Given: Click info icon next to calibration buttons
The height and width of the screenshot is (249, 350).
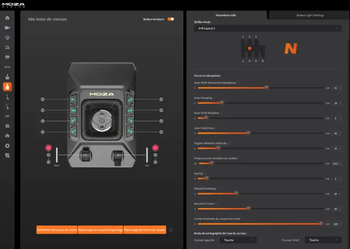Looking at the screenshot, I should pyautogui.click(x=171, y=230).
